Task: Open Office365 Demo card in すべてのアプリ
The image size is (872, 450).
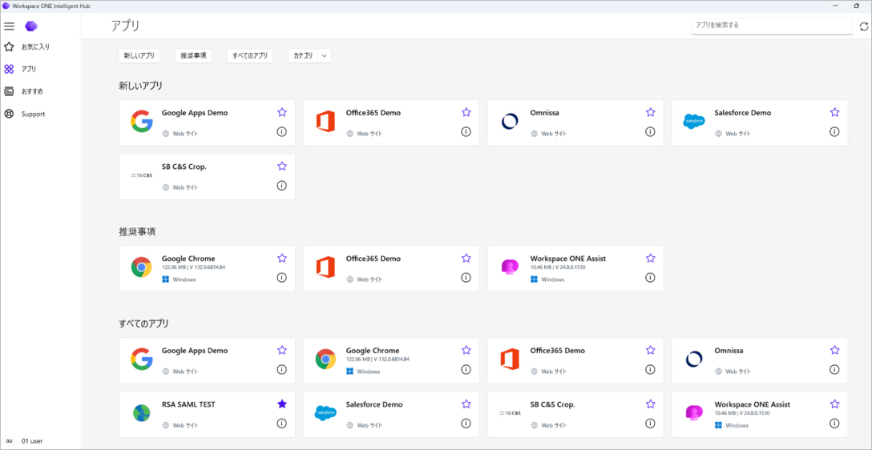Action: pyautogui.click(x=575, y=360)
